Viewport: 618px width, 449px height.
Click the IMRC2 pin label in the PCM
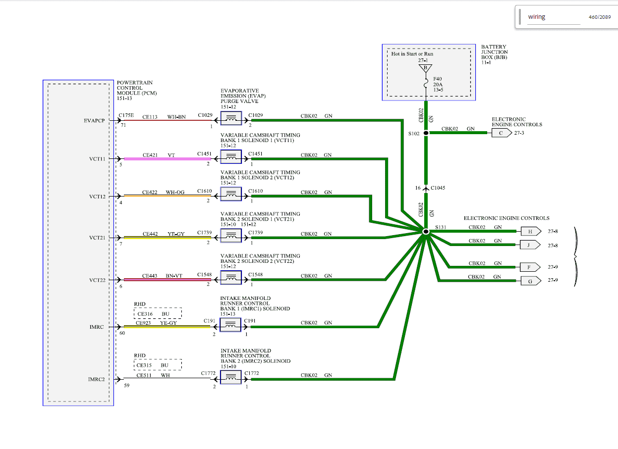[97, 380]
